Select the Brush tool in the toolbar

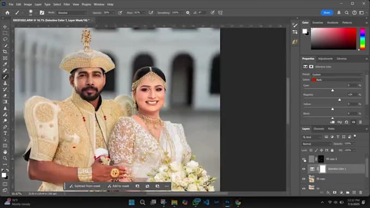(5, 77)
